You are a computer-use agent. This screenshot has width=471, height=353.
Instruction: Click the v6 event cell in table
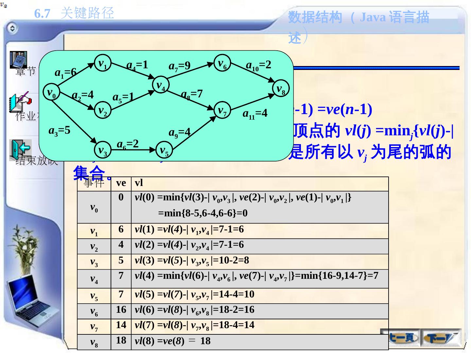(94, 311)
